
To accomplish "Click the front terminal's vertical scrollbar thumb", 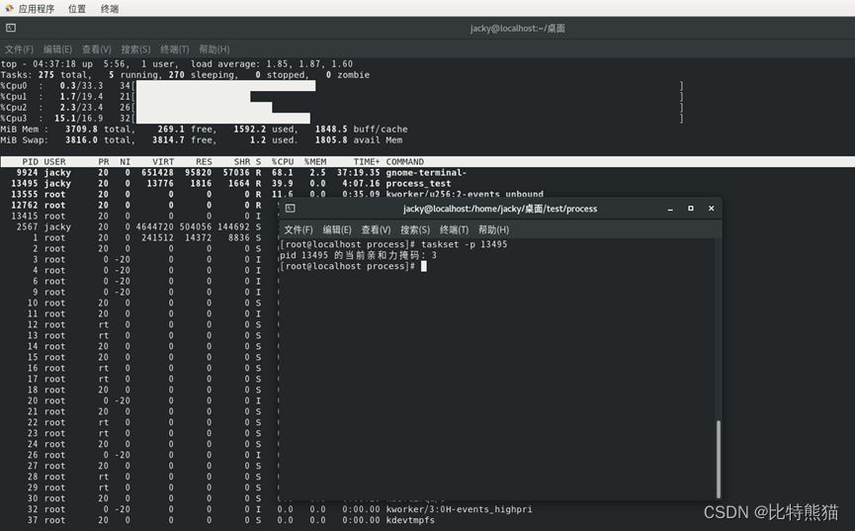I will tap(719, 458).
